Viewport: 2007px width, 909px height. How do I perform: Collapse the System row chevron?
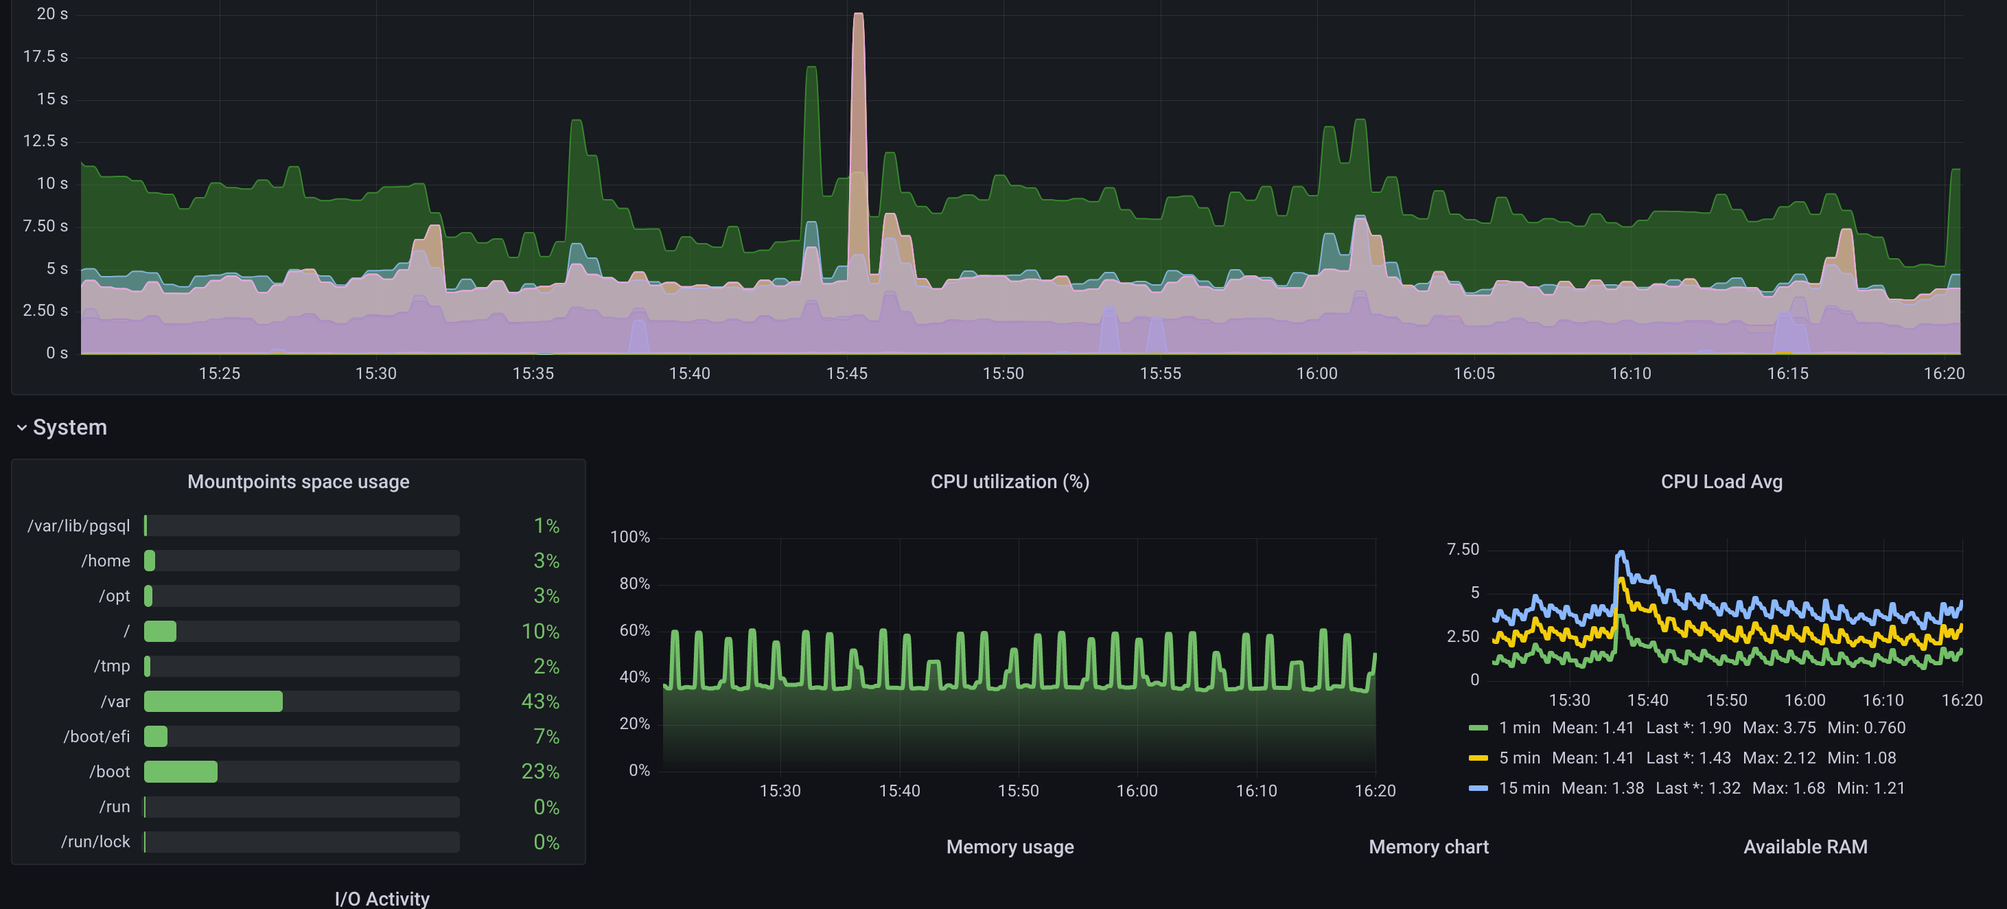click(22, 427)
